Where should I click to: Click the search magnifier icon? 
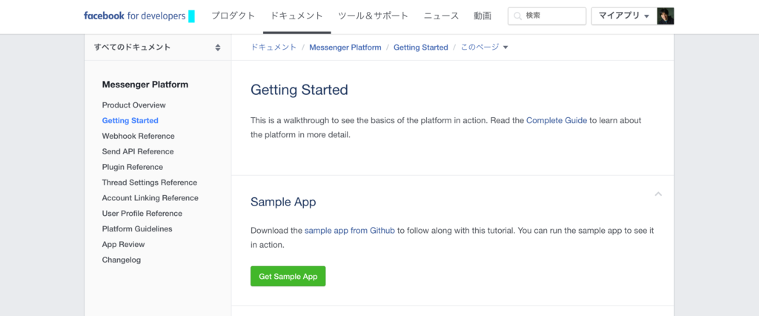518,16
